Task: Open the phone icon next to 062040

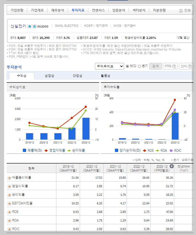Action: pyautogui.click(x=34, y=26)
